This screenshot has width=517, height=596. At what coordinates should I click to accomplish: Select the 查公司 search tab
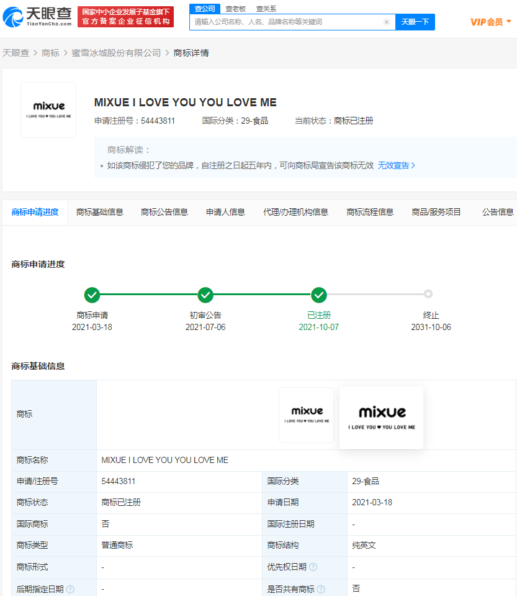[205, 9]
